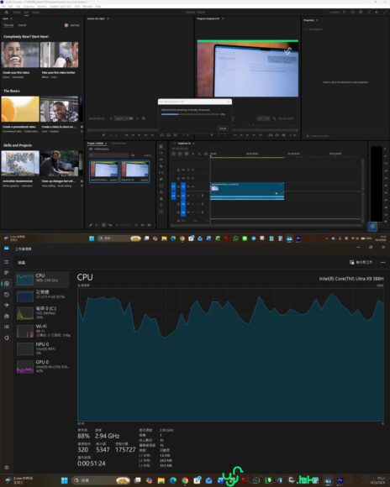Open Task Manager settings gear icon
Screen dimensions: 390x487
7,468
